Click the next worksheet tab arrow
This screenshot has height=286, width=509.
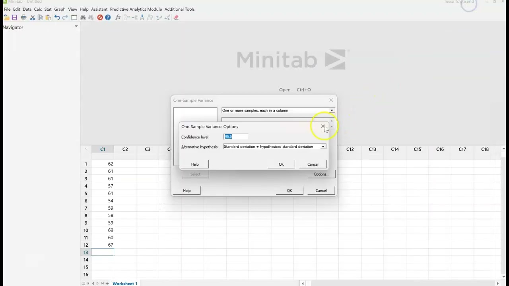[97, 283]
